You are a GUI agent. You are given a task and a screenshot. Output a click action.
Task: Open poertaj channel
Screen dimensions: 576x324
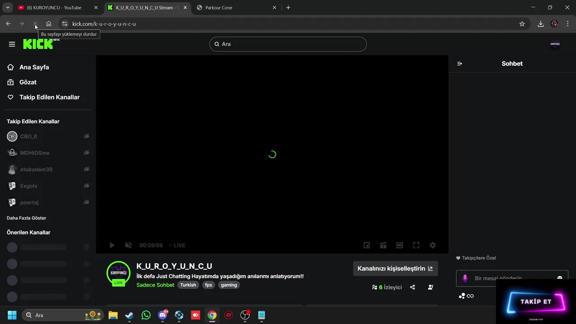(x=29, y=202)
